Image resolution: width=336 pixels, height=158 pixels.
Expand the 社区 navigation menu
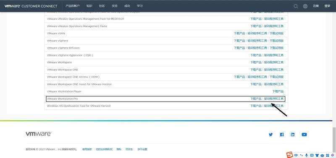(102, 6)
